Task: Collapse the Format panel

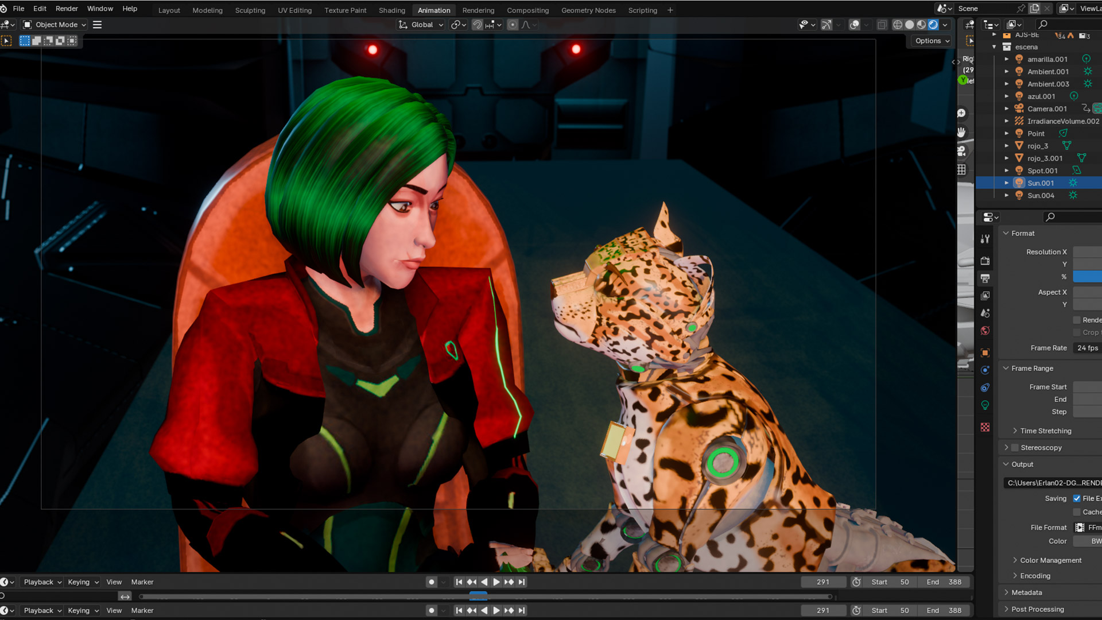Action: click(1006, 234)
